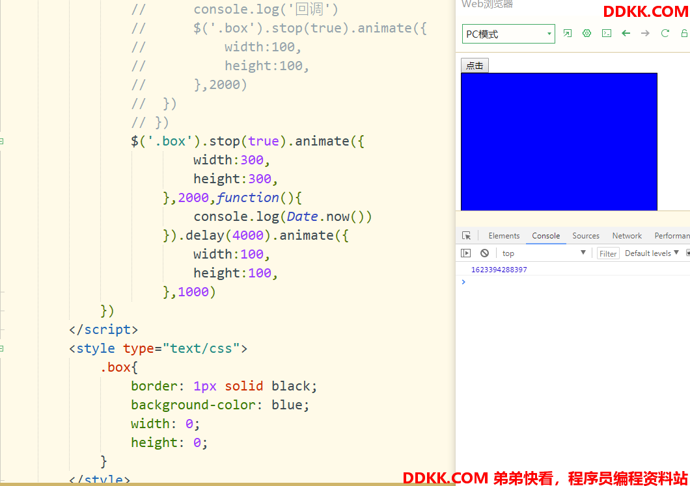Click the 点击 button in preview
Viewport: 690px width, 486px height.
coord(475,66)
